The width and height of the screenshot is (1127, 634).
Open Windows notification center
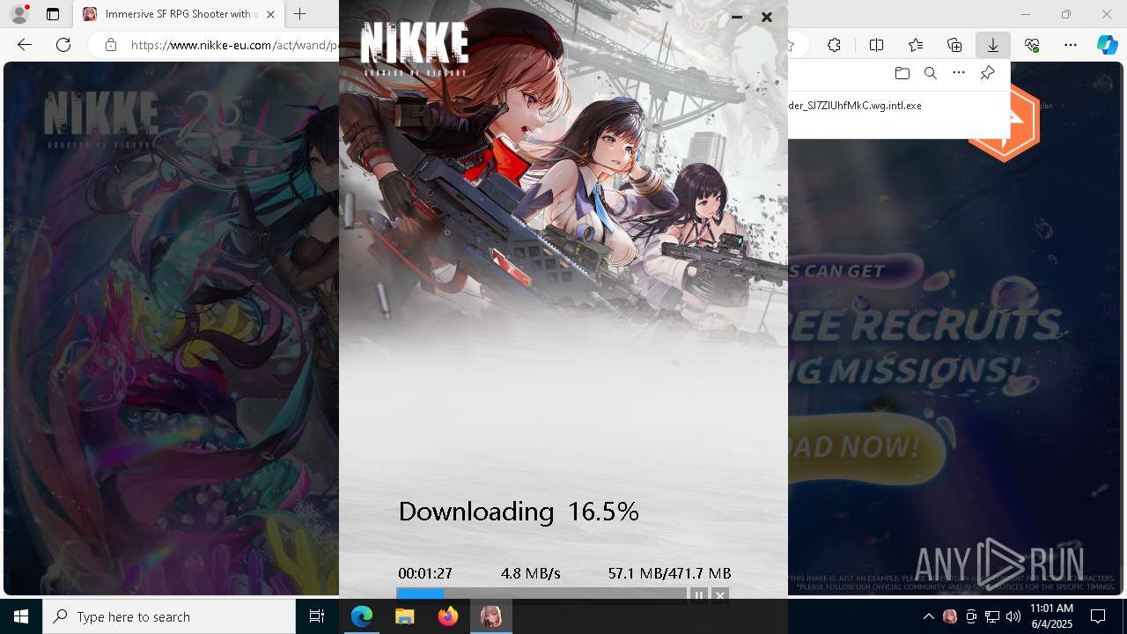tap(1098, 616)
